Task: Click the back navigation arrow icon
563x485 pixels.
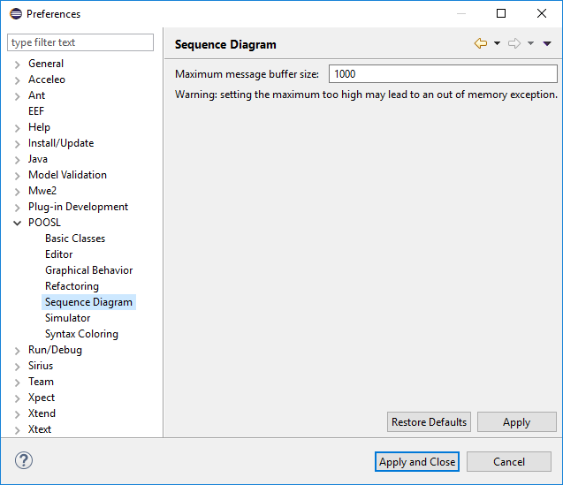Action: [x=481, y=44]
